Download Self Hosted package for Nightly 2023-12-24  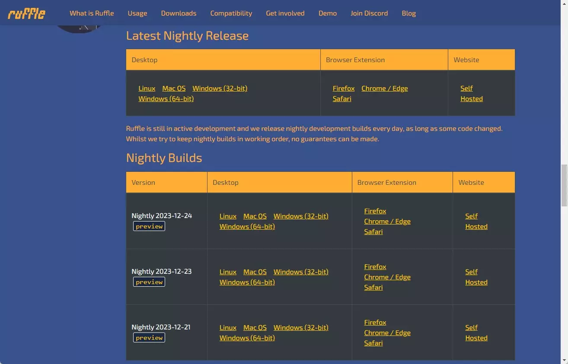[x=476, y=221]
